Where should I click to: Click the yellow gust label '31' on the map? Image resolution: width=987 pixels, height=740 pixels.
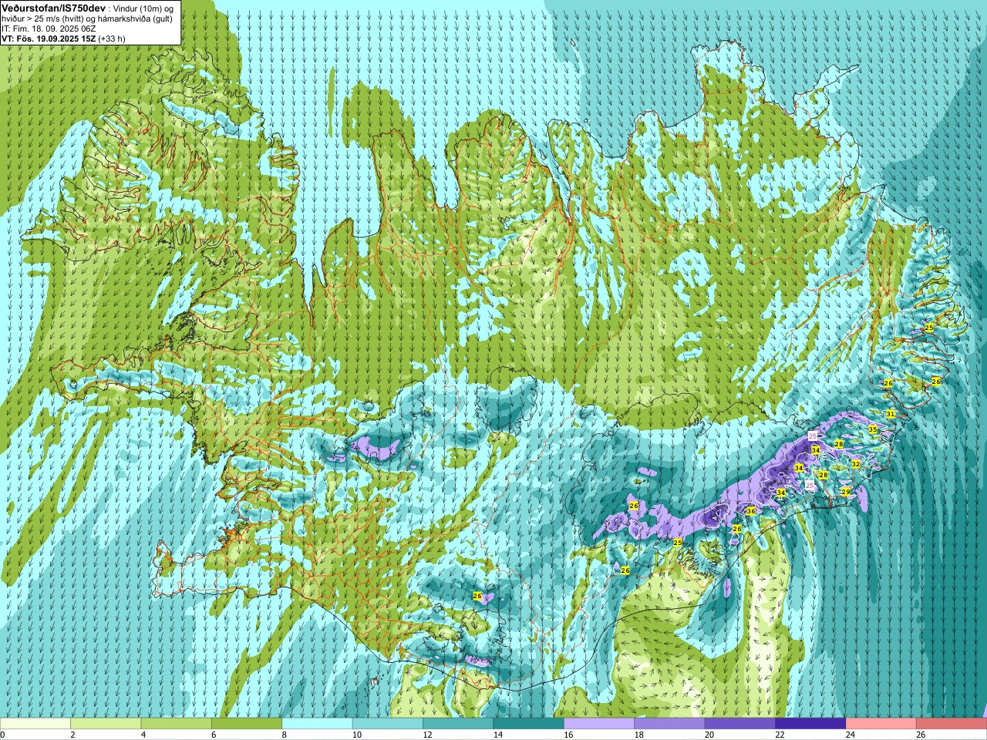[891, 414]
